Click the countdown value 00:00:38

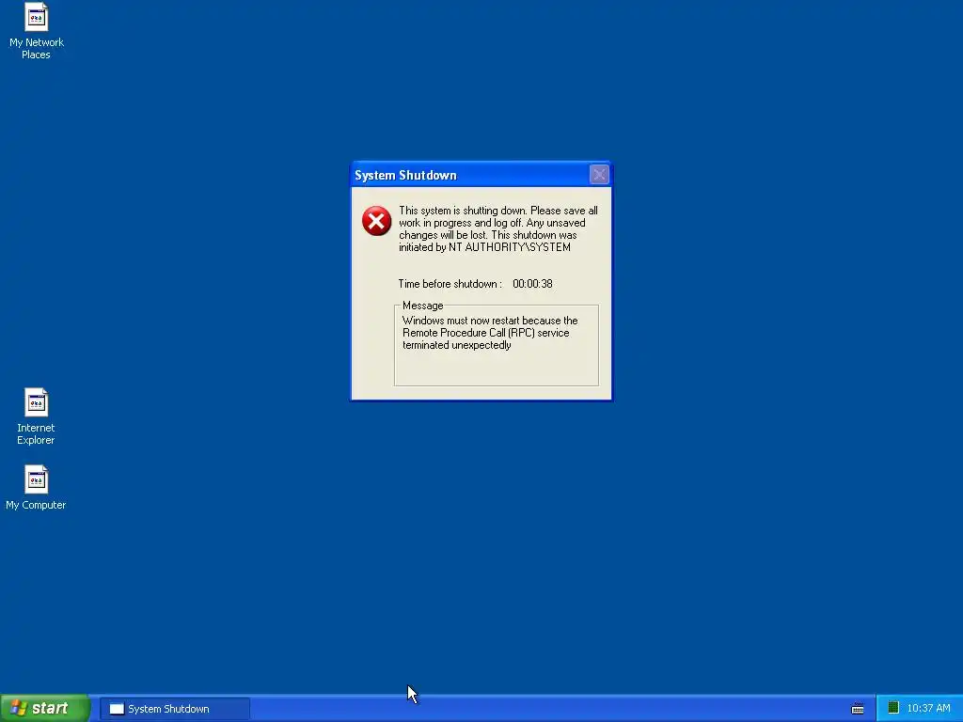tap(532, 284)
